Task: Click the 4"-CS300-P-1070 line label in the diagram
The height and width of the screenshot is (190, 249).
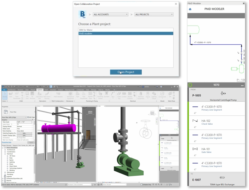Action: [x=203, y=42]
